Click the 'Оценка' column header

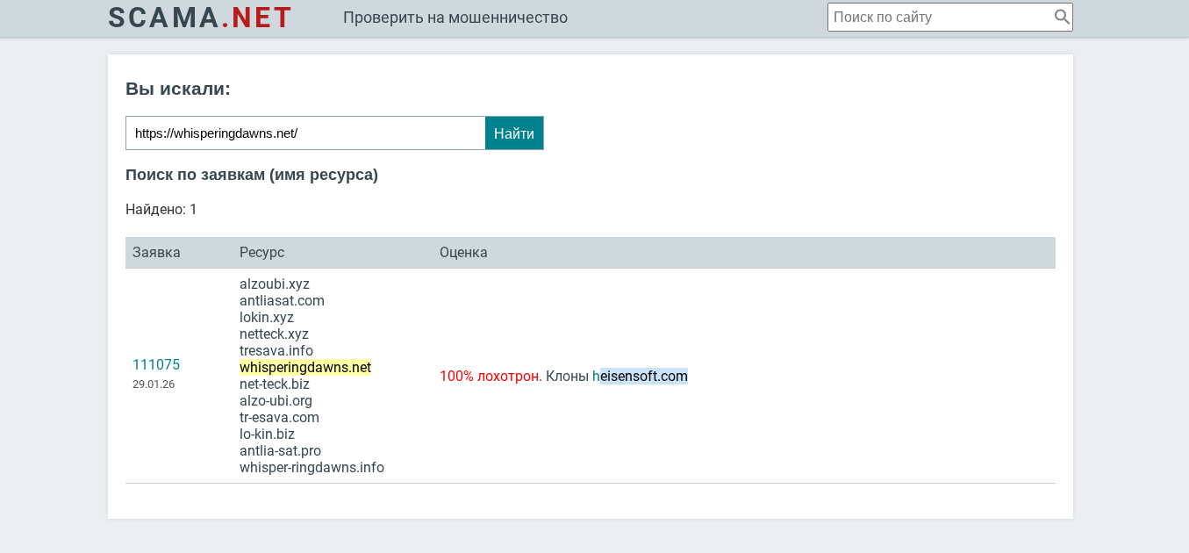(x=463, y=253)
